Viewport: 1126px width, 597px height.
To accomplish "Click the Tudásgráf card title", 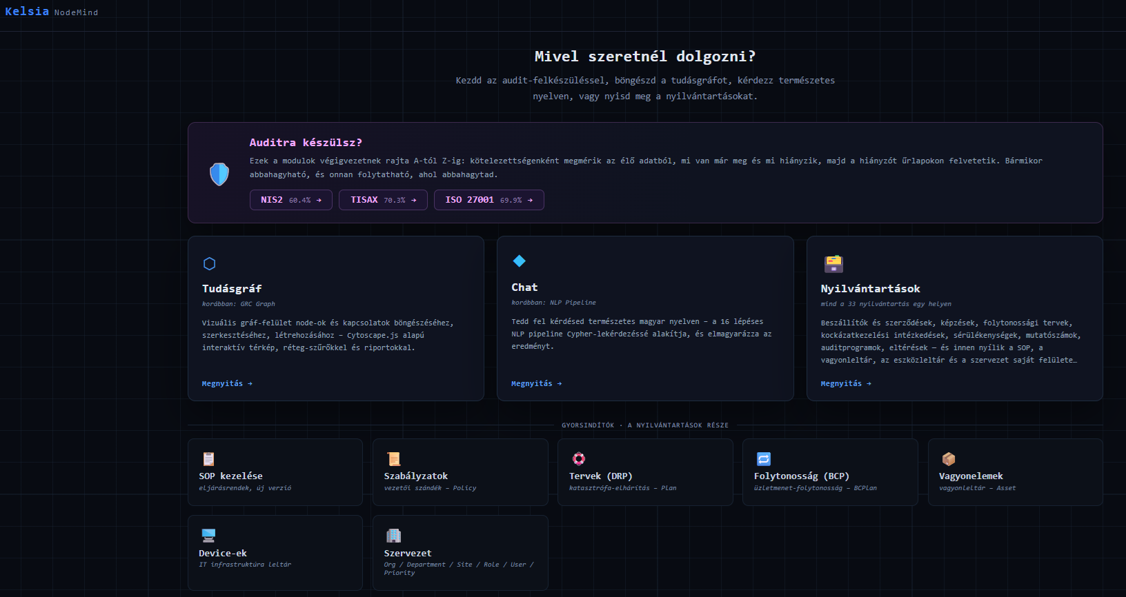I will click(x=232, y=288).
